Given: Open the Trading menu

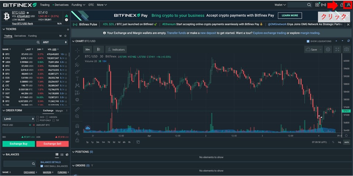Looking at the screenshot, I should point(44,5).
